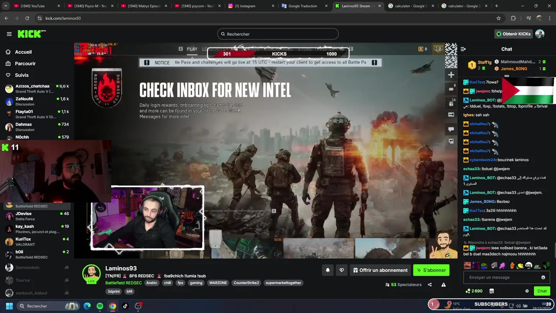Image resolution: width=556 pixels, height=313 pixels.
Task: Report the stream via warning icon
Action: point(443,285)
